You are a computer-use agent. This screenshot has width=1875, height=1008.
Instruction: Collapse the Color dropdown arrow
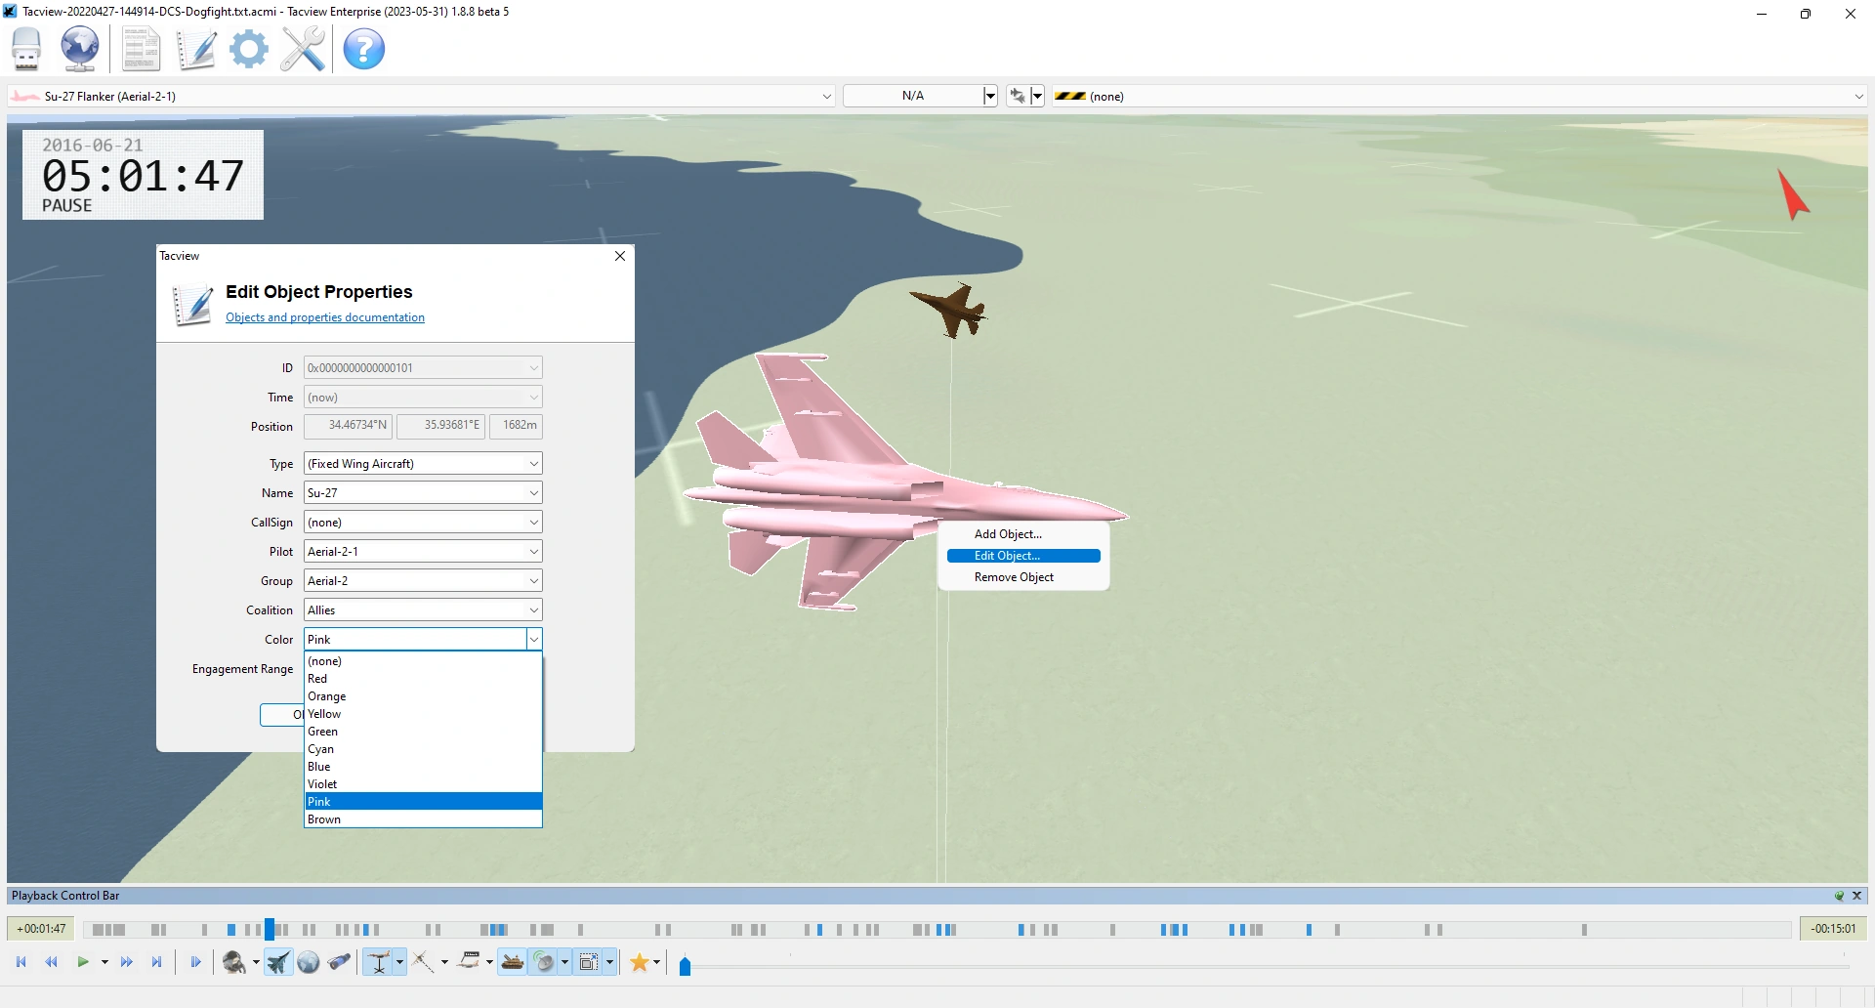click(534, 640)
